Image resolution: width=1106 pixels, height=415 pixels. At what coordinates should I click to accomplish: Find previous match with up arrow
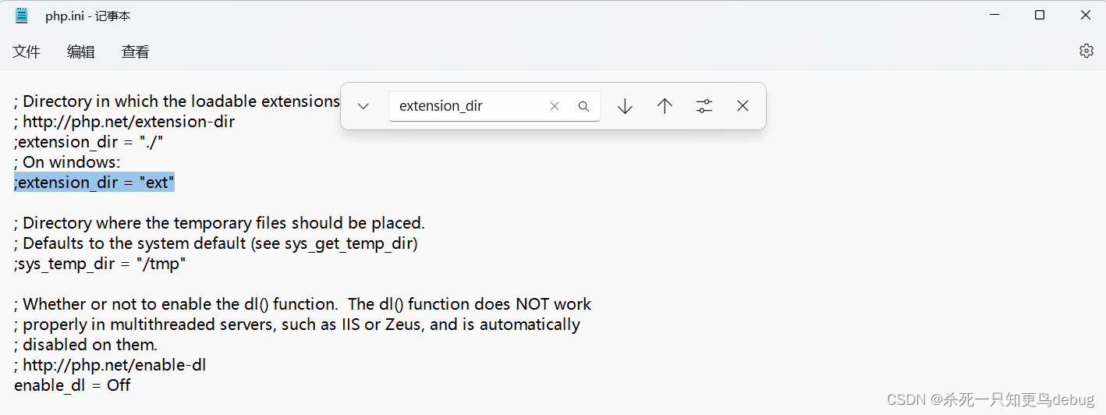(665, 106)
